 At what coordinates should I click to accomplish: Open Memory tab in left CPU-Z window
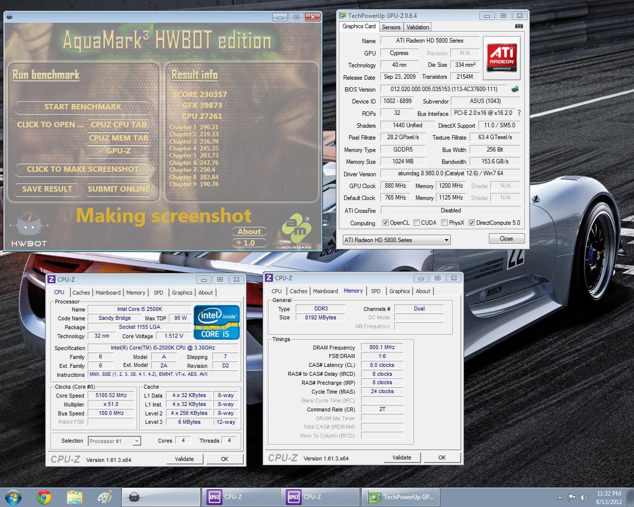point(136,293)
